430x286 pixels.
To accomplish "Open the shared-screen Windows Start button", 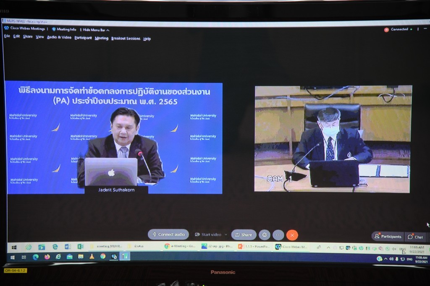I will (x=14, y=247).
